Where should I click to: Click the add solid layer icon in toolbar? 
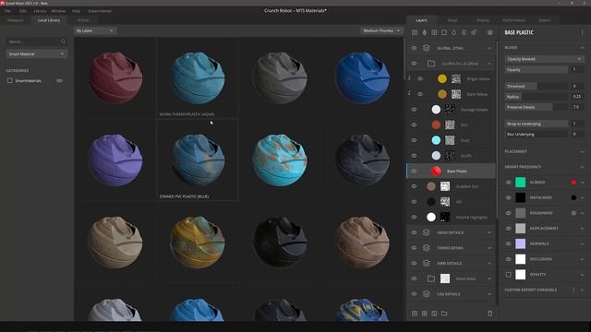(x=434, y=33)
